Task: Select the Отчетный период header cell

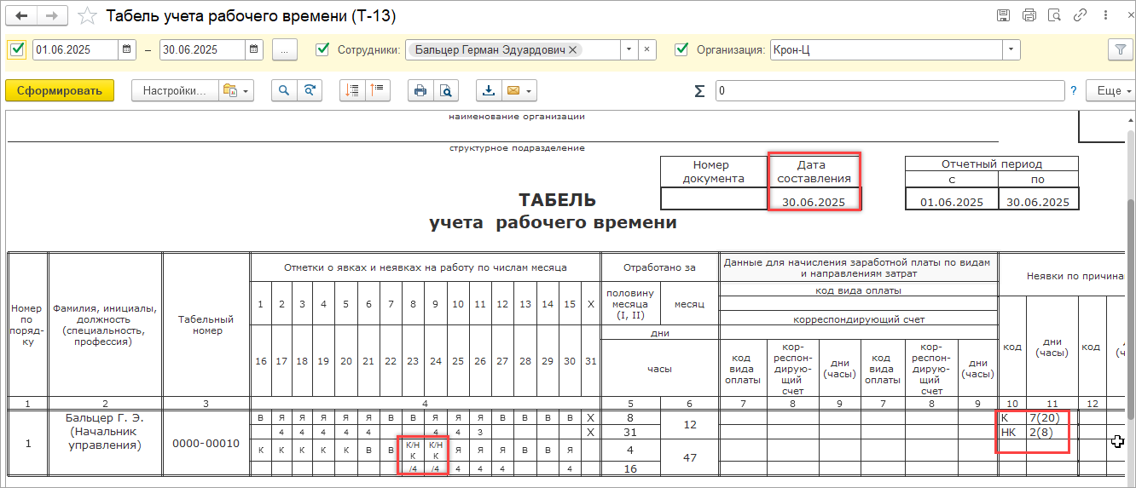Action: [x=992, y=164]
